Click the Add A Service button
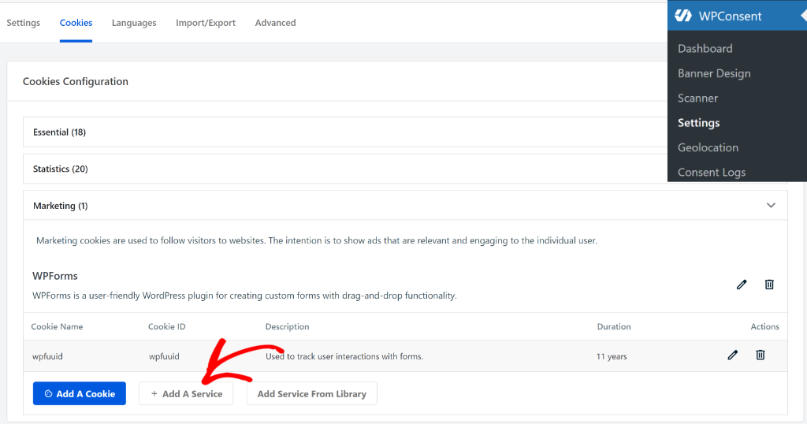 (x=186, y=393)
